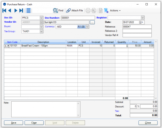Expand the Tax Group dropdown
This screenshot has height=128, width=162.
[41, 31]
